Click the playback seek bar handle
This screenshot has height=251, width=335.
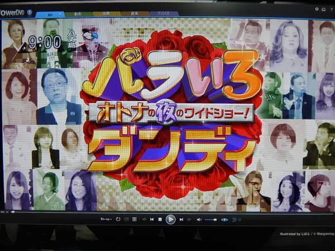pos(13,212)
